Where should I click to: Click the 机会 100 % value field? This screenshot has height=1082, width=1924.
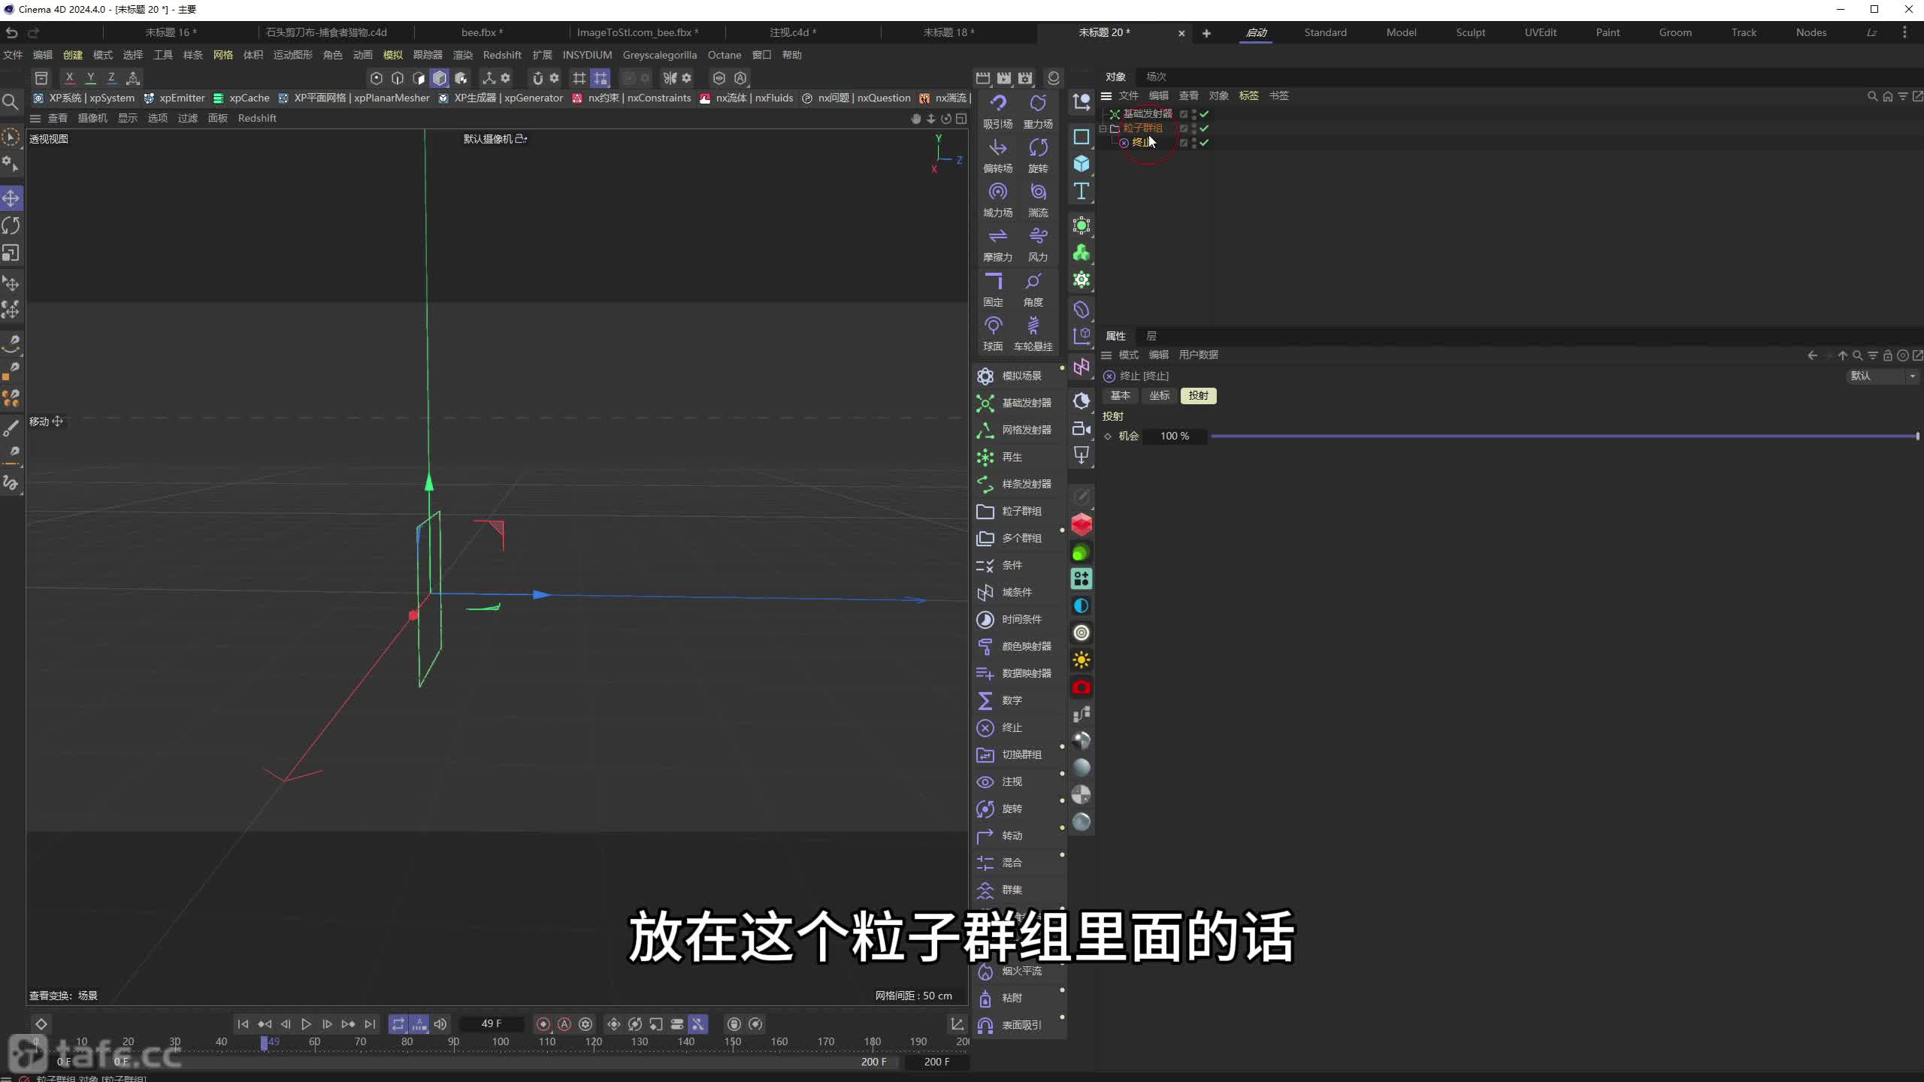[1174, 436]
